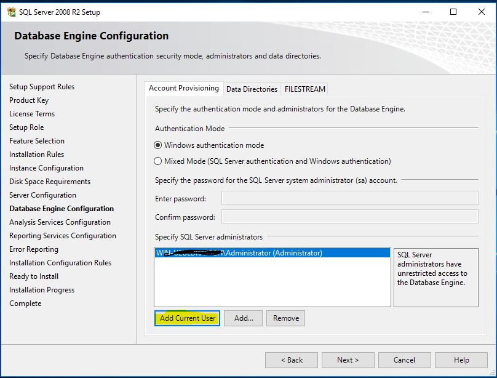
Task: Open the FILESTREAM tab
Action: pyautogui.click(x=304, y=89)
